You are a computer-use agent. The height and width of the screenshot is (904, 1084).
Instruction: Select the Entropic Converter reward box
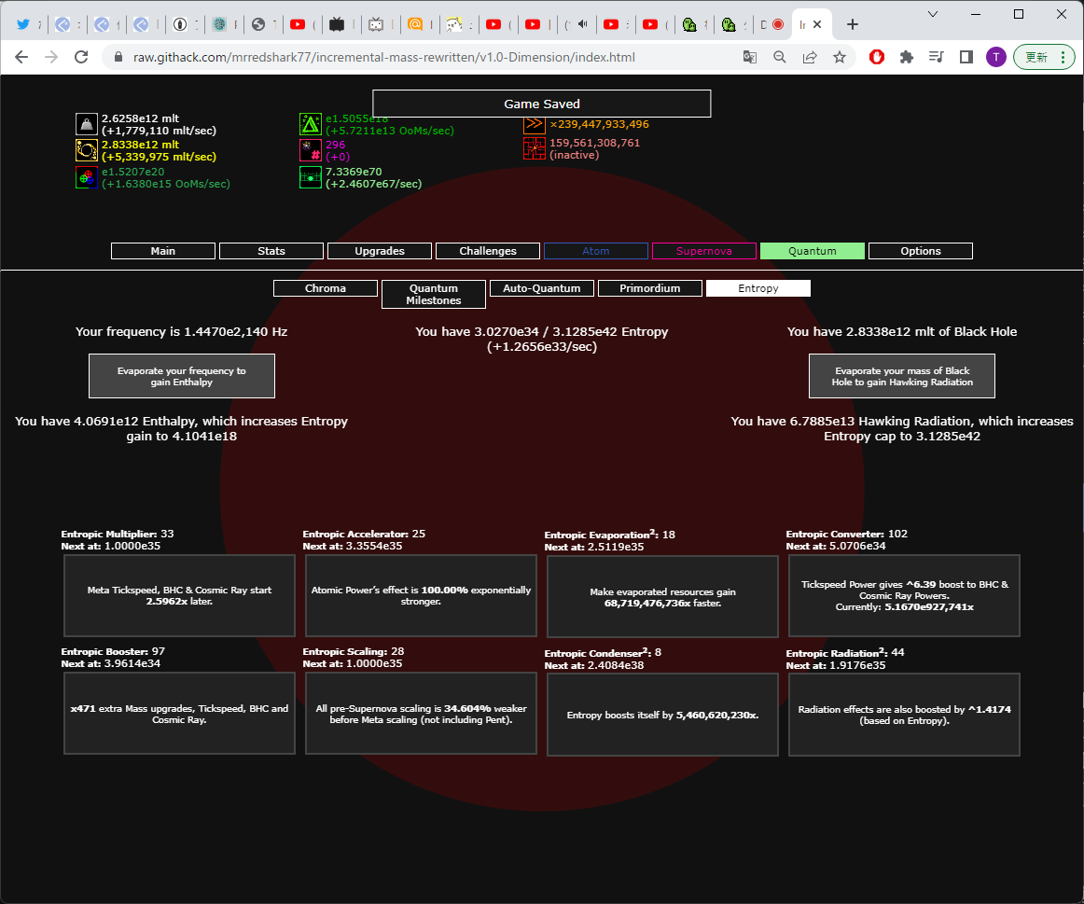[x=904, y=596]
